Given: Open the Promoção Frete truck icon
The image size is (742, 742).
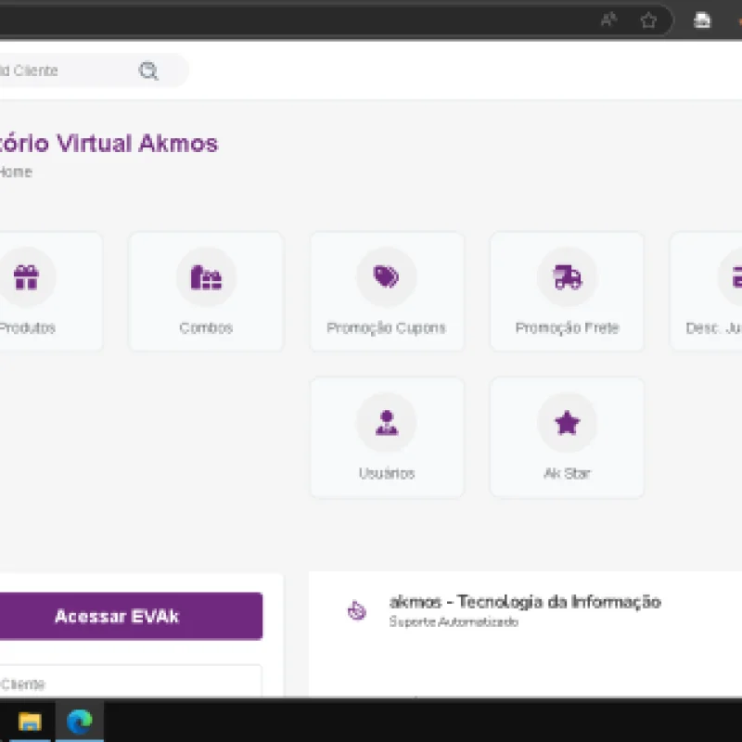Looking at the screenshot, I should tap(567, 277).
